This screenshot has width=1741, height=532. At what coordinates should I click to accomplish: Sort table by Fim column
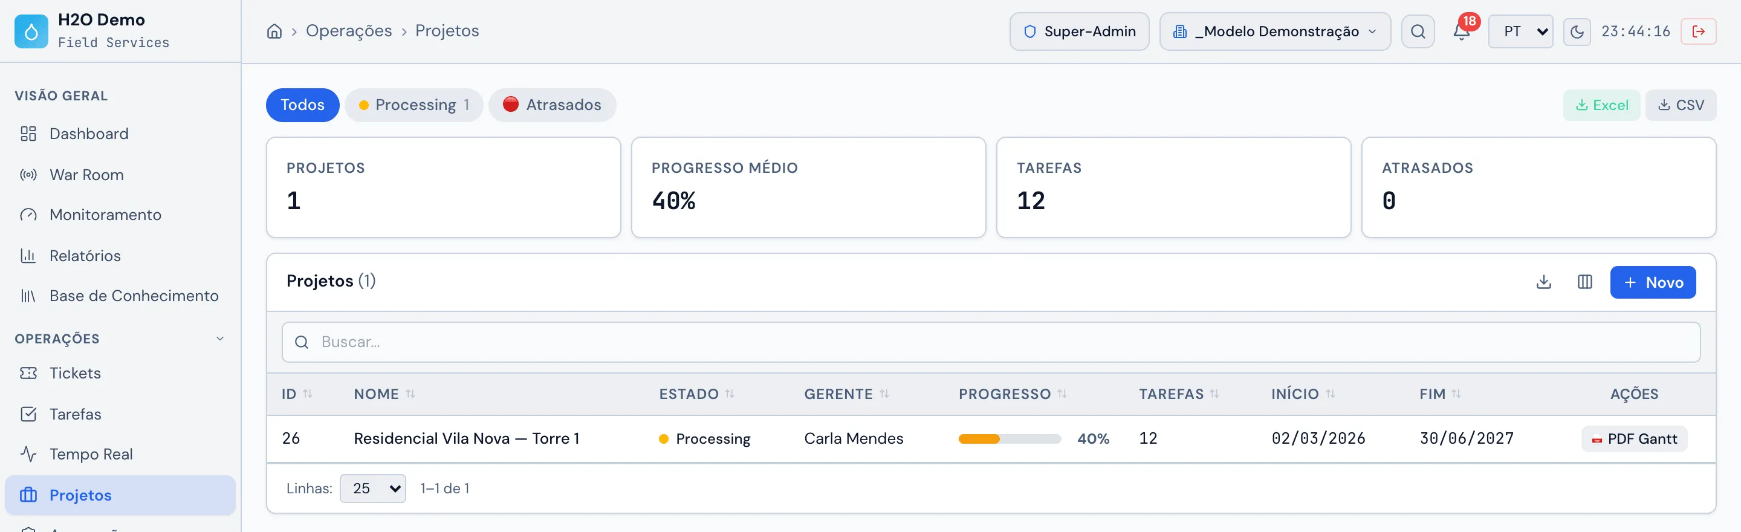click(x=1439, y=394)
